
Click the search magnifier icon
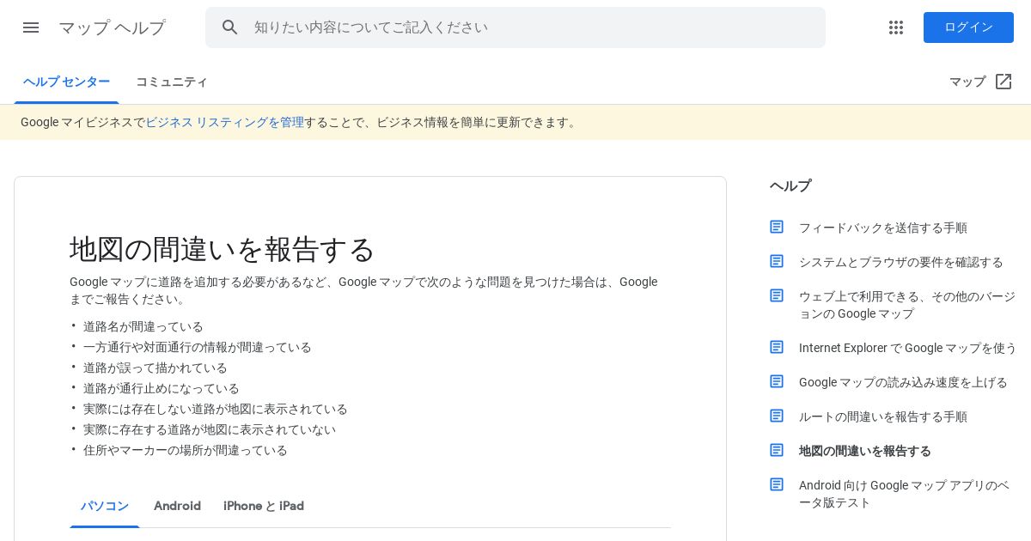pyautogui.click(x=230, y=27)
